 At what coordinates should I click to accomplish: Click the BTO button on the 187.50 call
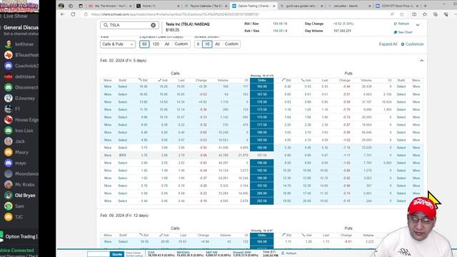tap(122, 156)
